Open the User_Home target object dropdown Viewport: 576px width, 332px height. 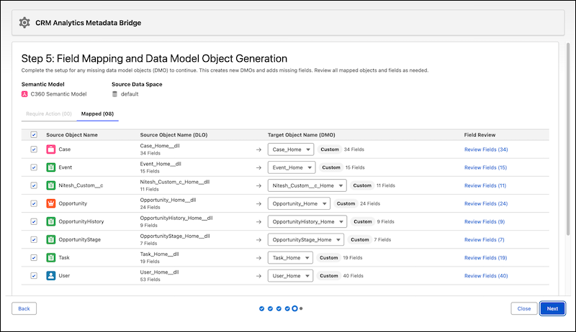(x=290, y=275)
